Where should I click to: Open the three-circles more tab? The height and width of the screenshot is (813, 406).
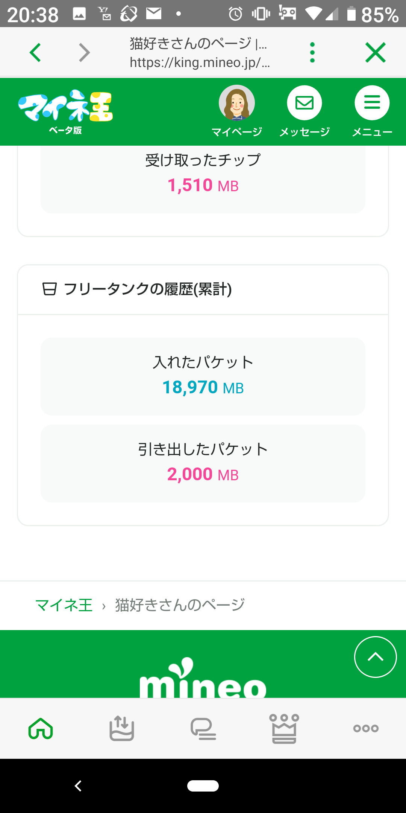(365, 728)
